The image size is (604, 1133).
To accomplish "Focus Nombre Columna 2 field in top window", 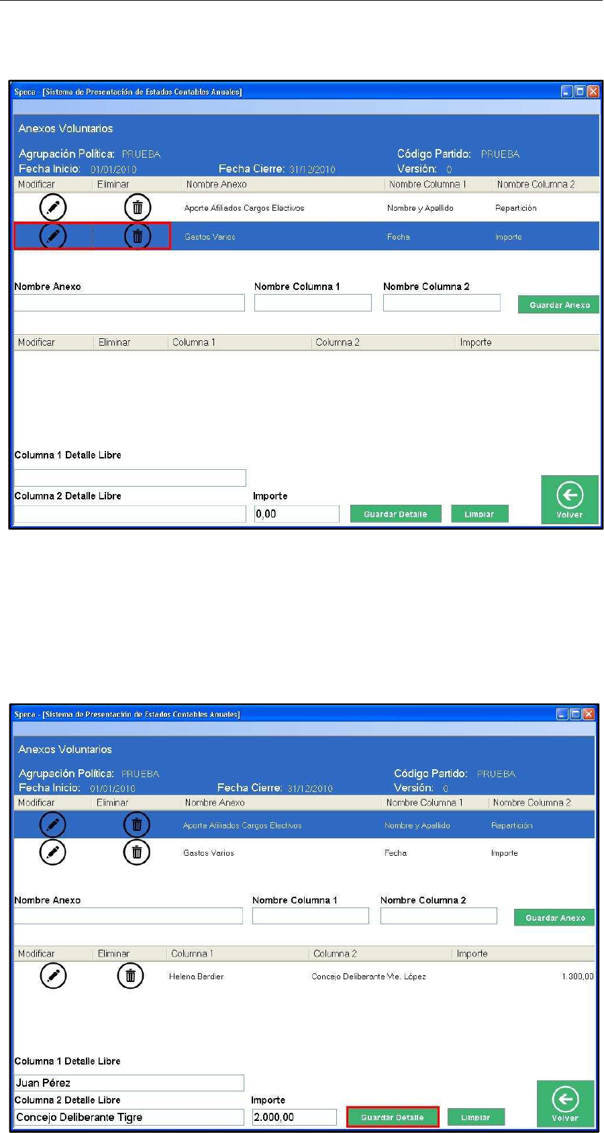I will pos(442,303).
